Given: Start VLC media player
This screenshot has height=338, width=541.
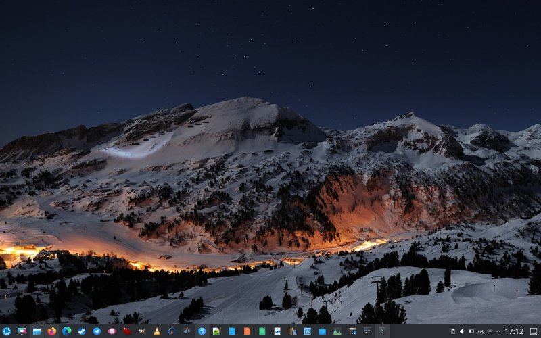Looking at the screenshot, I should pos(157,331).
